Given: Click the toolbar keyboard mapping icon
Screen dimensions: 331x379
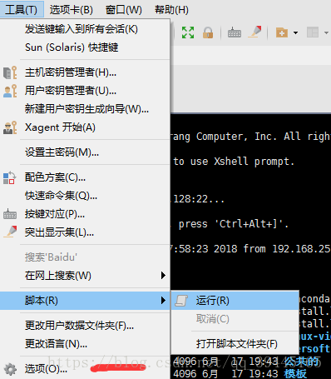Looking at the screenshot, I should tap(235, 32).
